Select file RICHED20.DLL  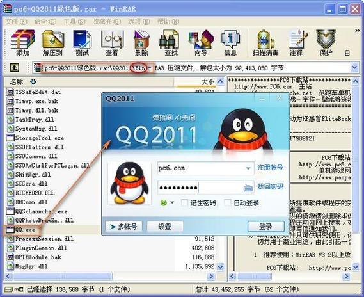pyautogui.click(x=31, y=193)
